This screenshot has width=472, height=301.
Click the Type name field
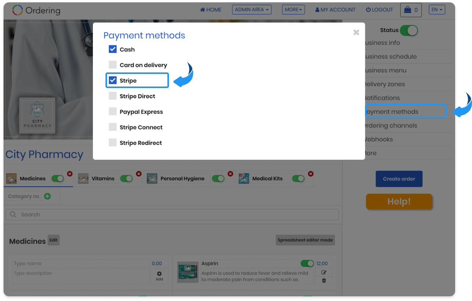click(81, 263)
